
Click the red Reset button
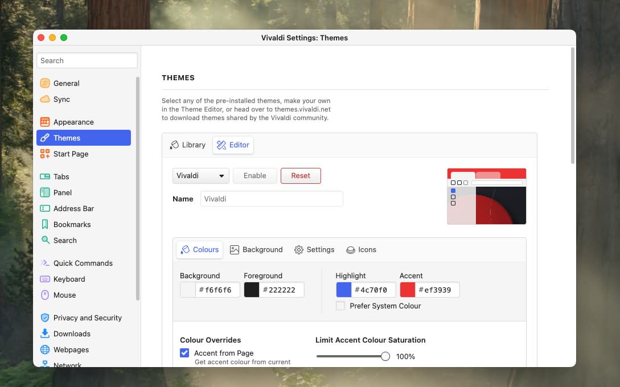(301, 176)
